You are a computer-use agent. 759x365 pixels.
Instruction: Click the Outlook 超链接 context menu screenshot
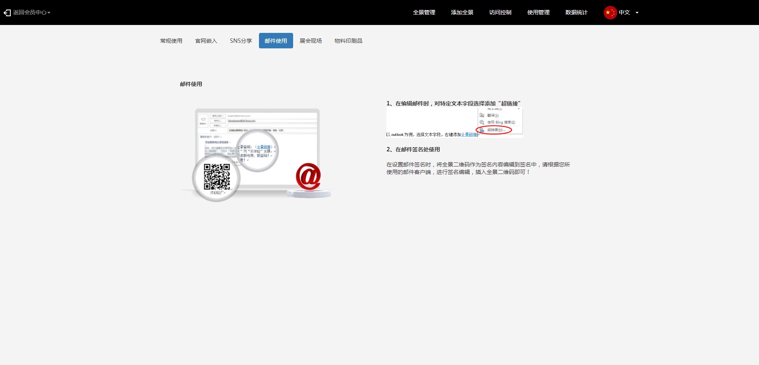click(x=454, y=123)
